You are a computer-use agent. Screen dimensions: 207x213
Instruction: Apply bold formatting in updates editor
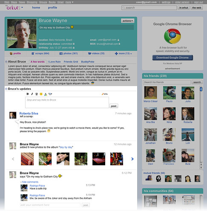(x=28, y=94)
